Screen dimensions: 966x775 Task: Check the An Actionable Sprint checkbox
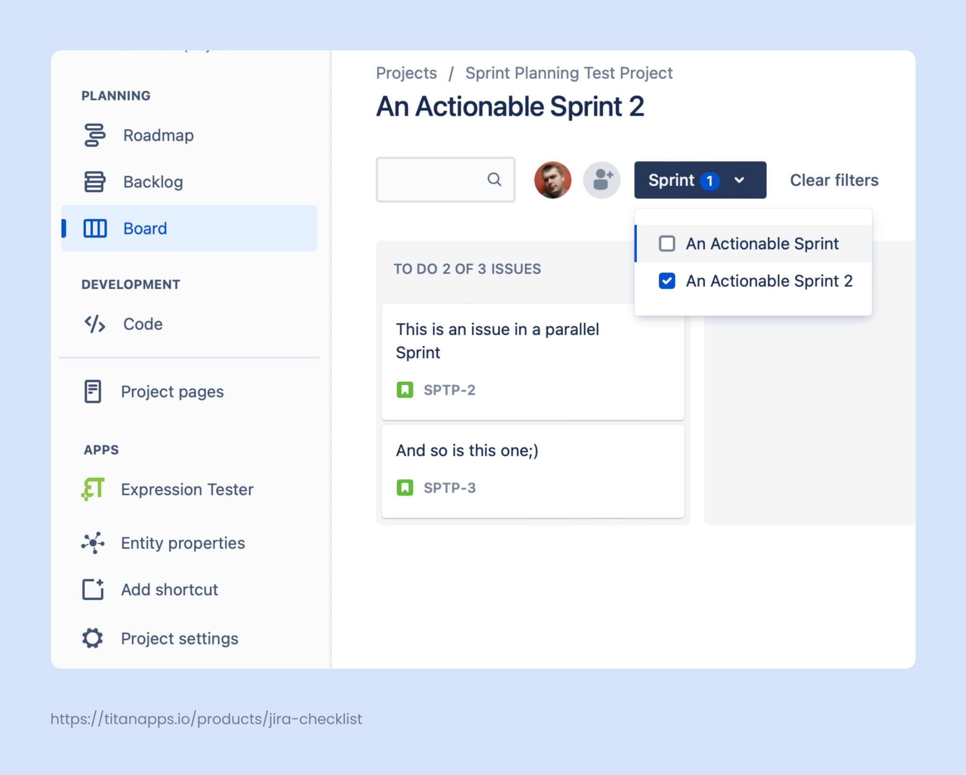coord(666,243)
